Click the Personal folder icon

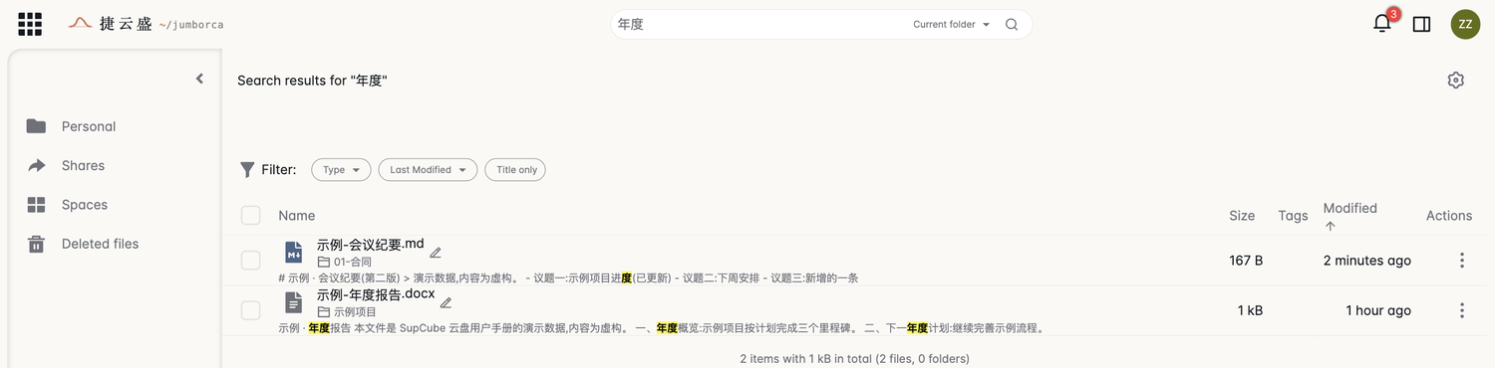(37, 126)
